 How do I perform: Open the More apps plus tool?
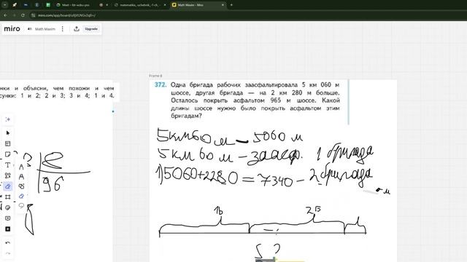click(8, 229)
